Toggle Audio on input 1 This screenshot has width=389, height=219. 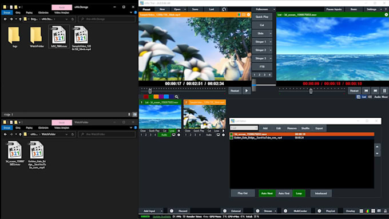(x=164, y=135)
